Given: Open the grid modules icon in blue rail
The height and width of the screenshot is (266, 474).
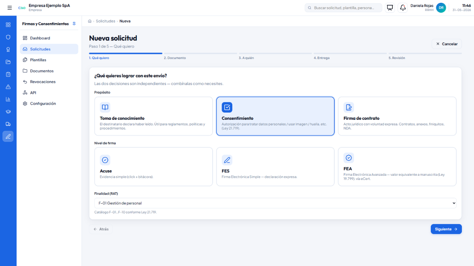Looking at the screenshot, I should (x=8, y=25).
